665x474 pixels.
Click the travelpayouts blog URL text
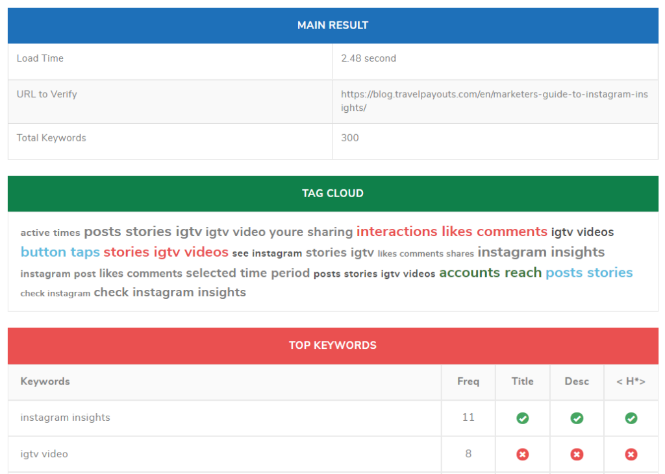click(x=494, y=101)
